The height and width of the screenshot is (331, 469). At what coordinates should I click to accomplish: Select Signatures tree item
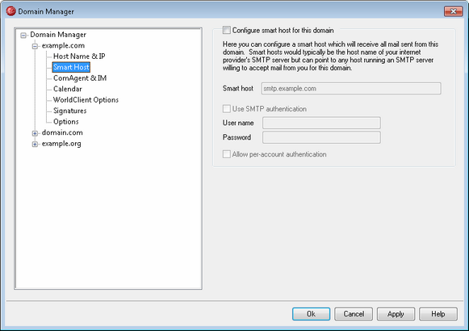click(70, 111)
